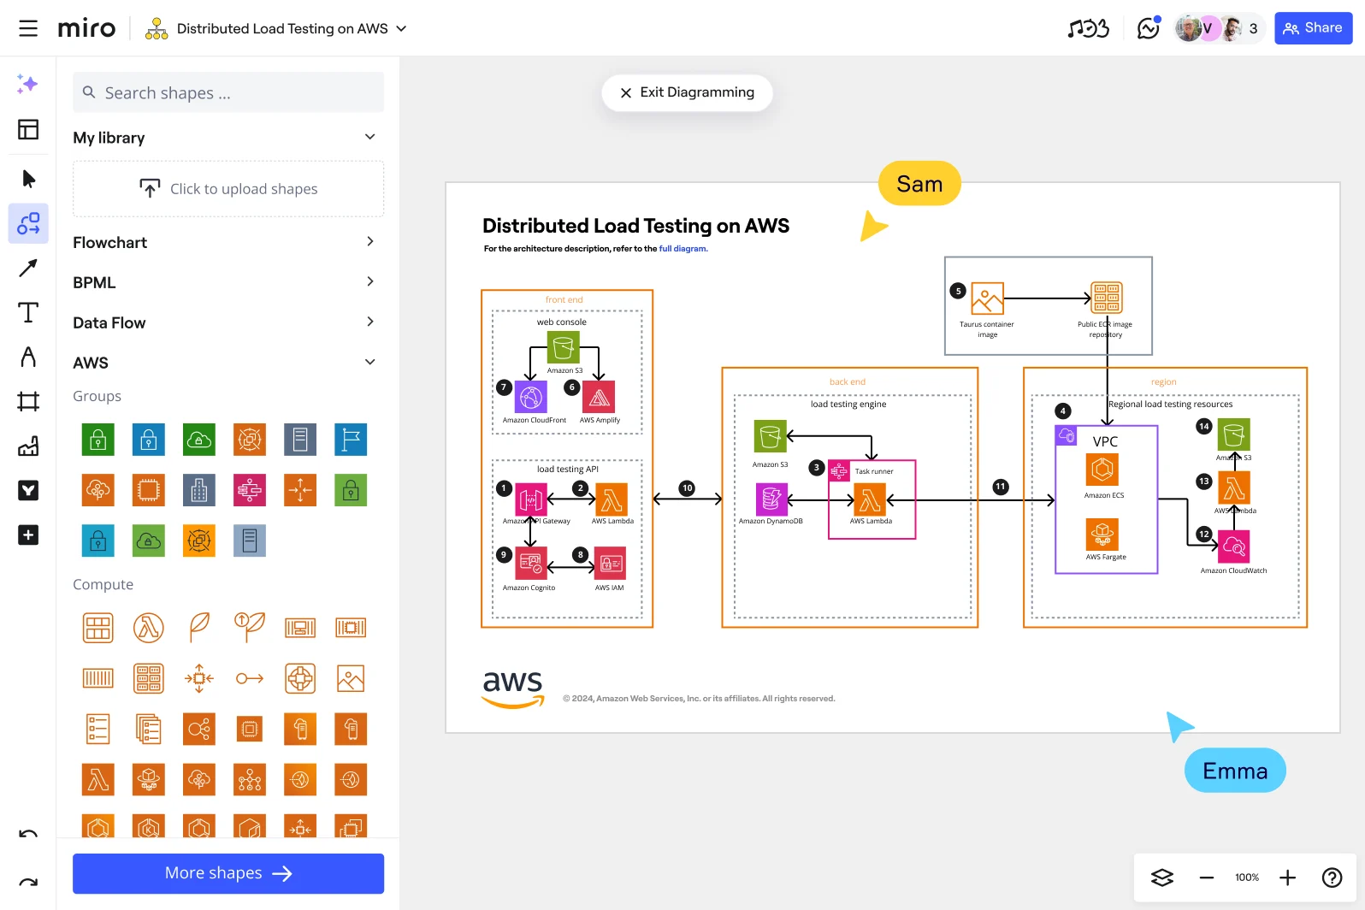Select Amazon CloudWatch icon in diagram

pos(1233,547)
